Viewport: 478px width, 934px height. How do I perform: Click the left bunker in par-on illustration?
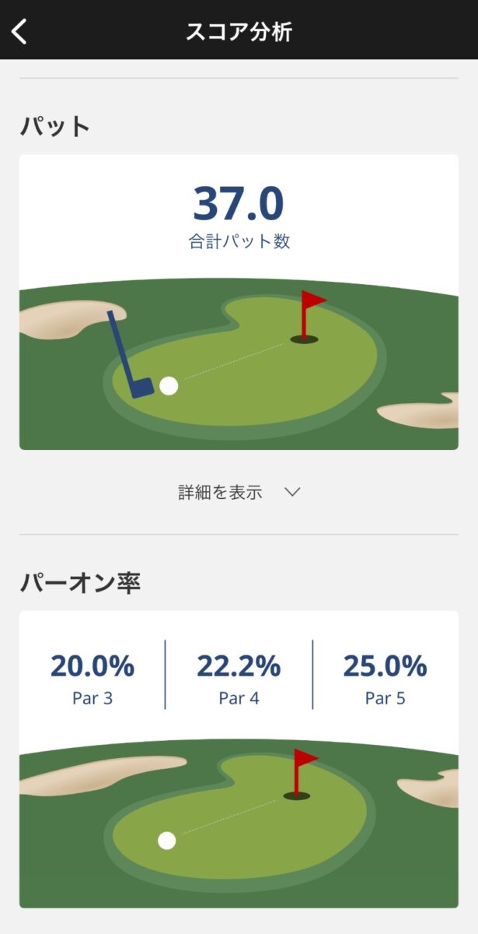point(93,774)
